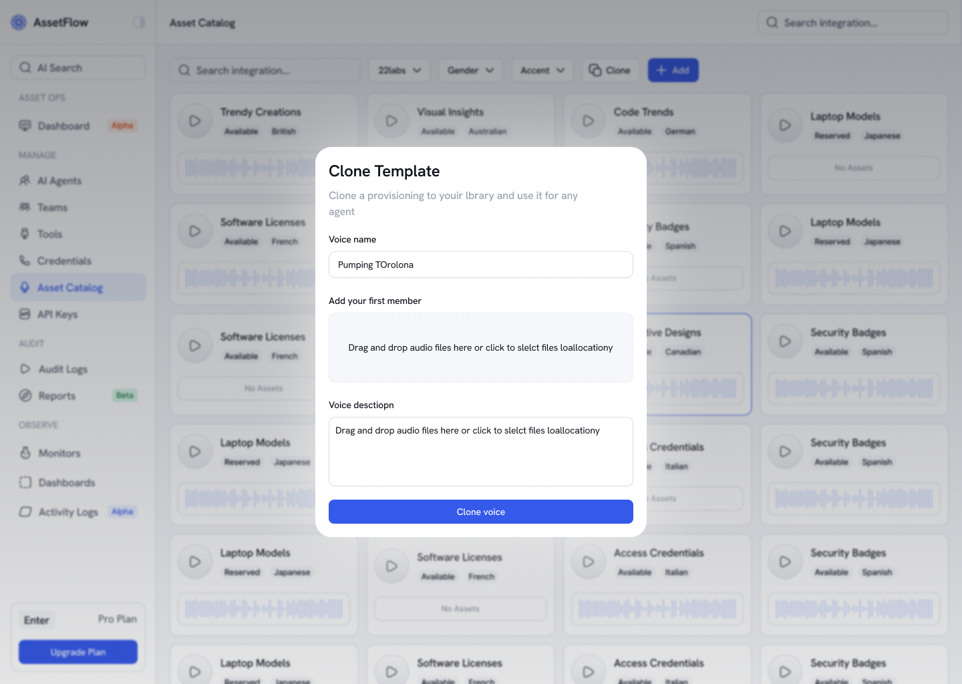The image size is (962, 684).
Task: Expand the 22labs dropdown
Action: click(399, 70)
